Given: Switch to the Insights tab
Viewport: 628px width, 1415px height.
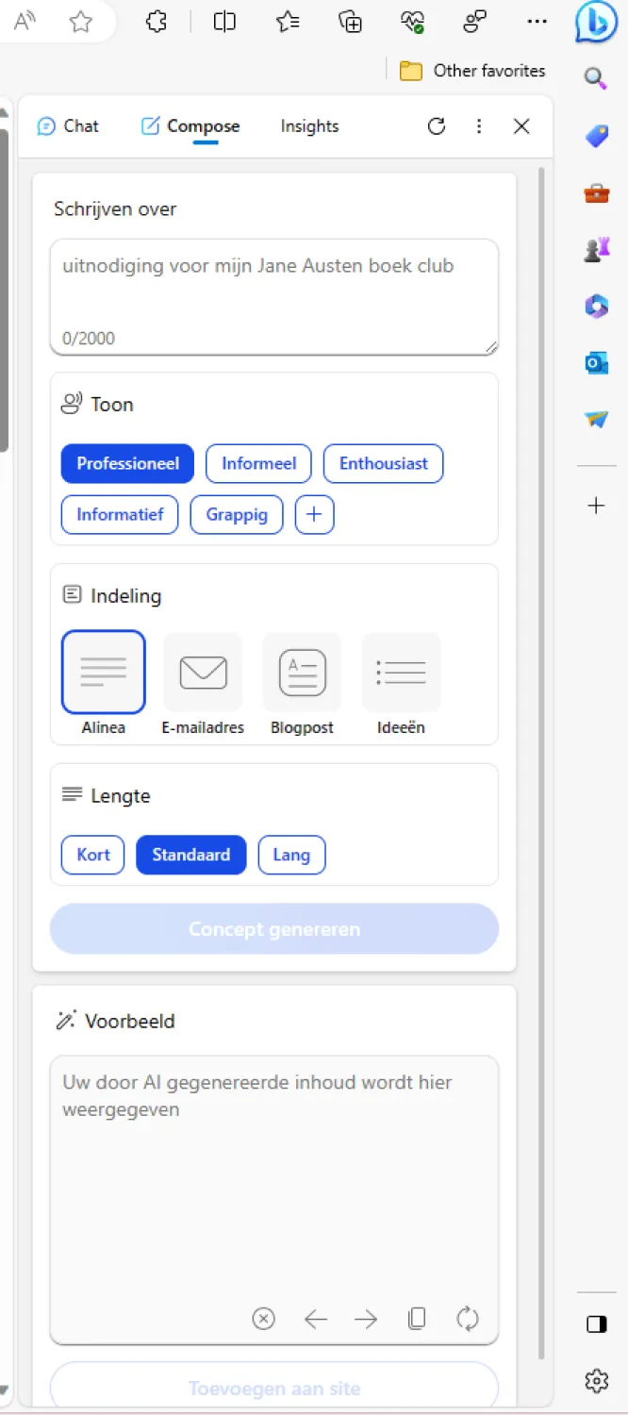Looking at the screenshot, I should click(x=309, y=126).
